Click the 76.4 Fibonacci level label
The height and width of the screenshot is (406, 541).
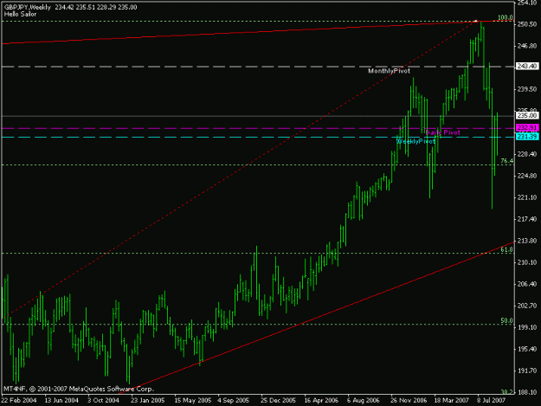[507, 161]
